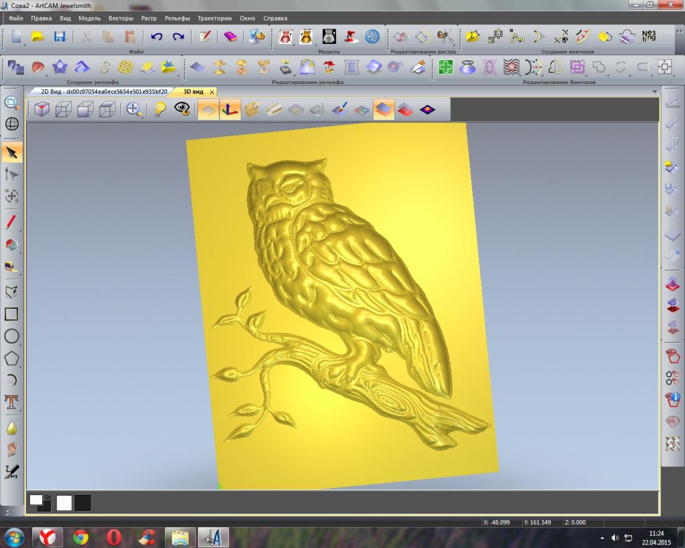Redo the last undone action
The width and height of the screenshot is (685, 548).
coord(179,37)
